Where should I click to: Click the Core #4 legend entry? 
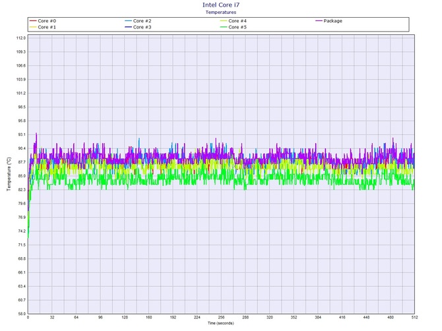[x=234, y=21]
